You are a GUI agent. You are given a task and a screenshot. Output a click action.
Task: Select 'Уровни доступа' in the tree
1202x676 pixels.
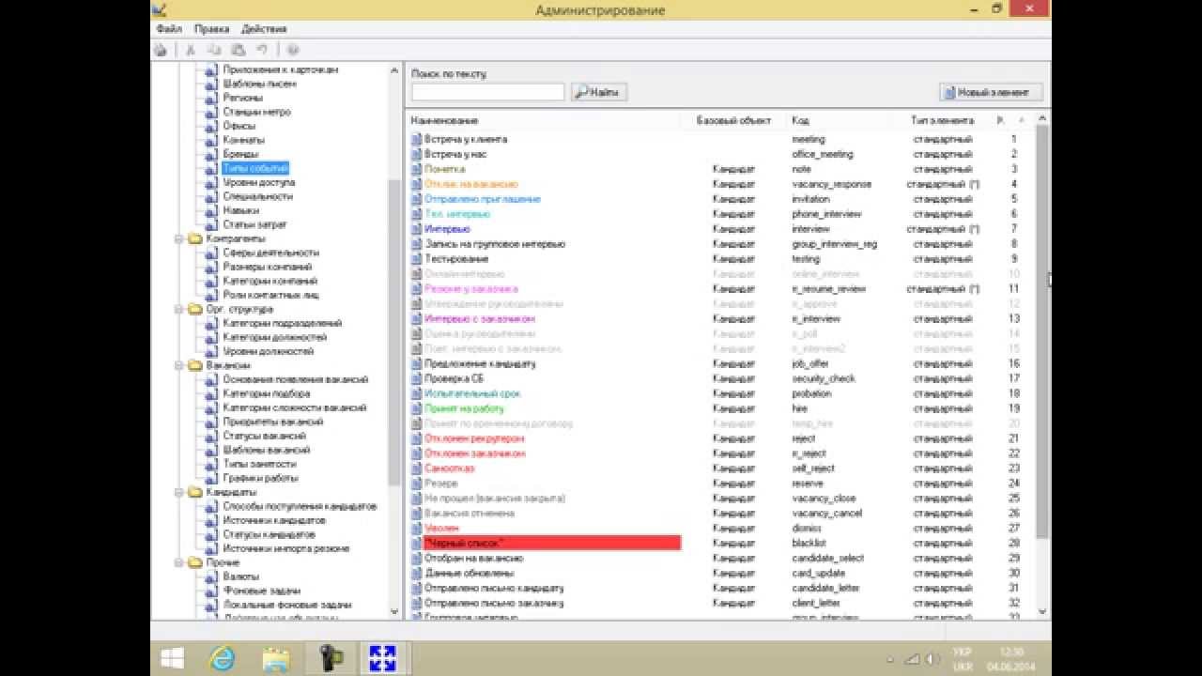[258, 182]
